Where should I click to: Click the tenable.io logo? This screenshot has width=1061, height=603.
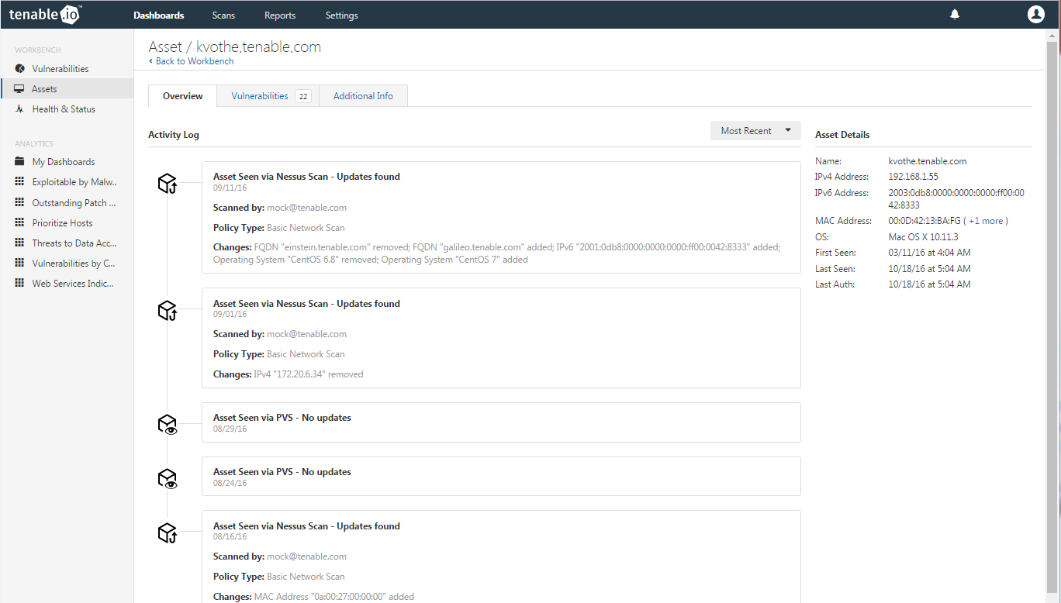pyautogui.click(x=46, y=14)
